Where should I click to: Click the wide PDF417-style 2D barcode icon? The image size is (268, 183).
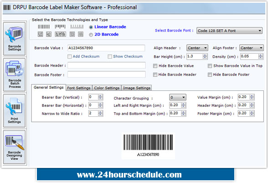tap(60, 34)
